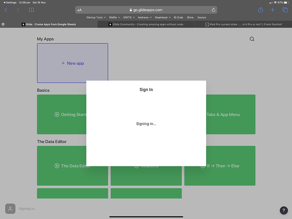Open the Source bookmark
Screen dimensions: 292x219
tap(202, 18)
